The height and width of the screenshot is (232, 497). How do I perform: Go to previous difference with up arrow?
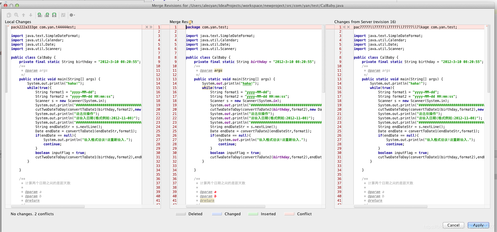coord(23,15)
